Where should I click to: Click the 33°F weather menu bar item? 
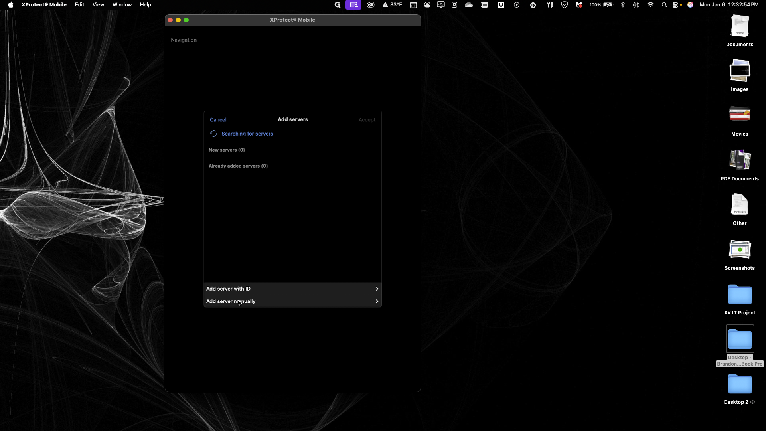(392, 5)
